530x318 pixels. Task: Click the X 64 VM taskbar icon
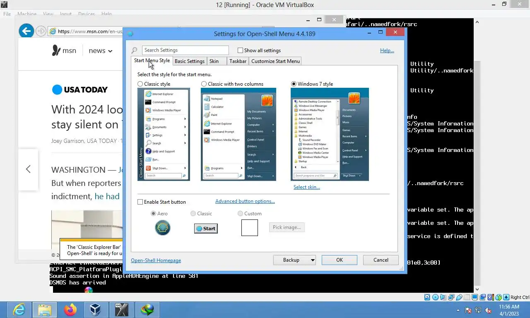pyautogui.click(x=121, y=309)
